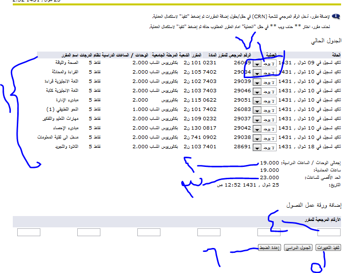Select course name مدخل الى تقنية المعلومات
This screenshot has height=273, width=347.
[x=58, y=137]
